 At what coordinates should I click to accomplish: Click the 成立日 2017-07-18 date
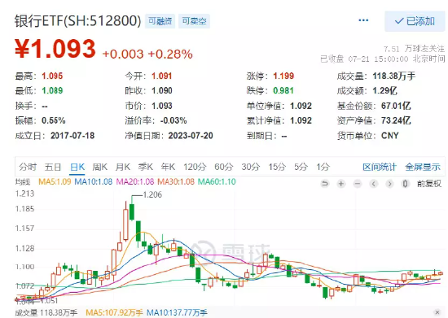[72, 136]
